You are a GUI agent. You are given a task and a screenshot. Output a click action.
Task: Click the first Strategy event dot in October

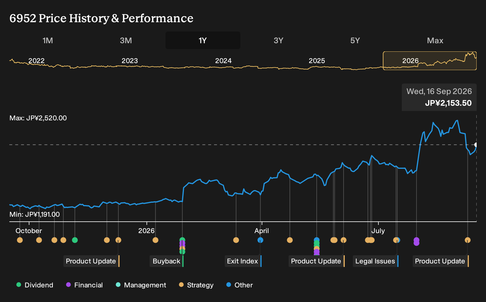(20, 240)
